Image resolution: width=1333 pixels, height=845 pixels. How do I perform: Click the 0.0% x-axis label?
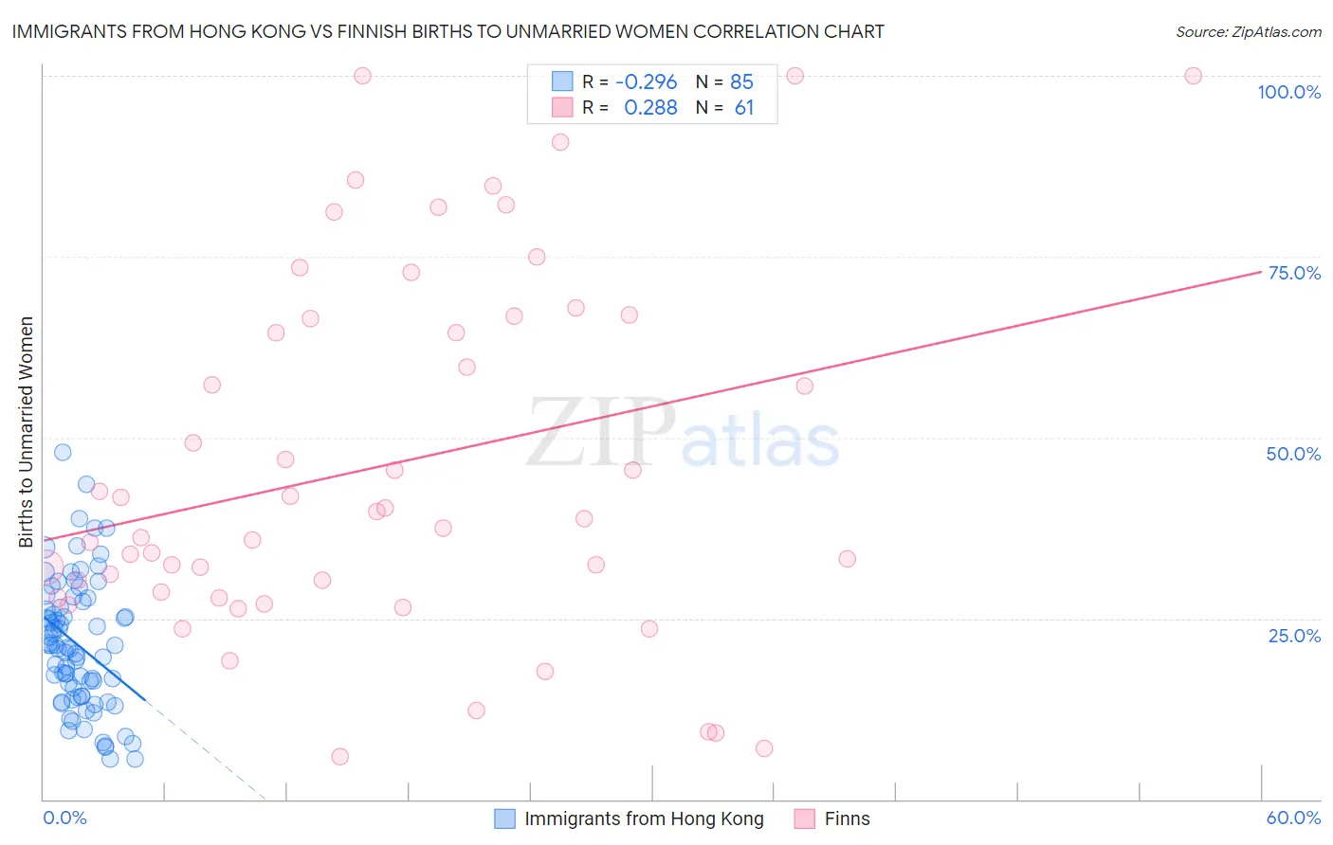pos(64,818)
